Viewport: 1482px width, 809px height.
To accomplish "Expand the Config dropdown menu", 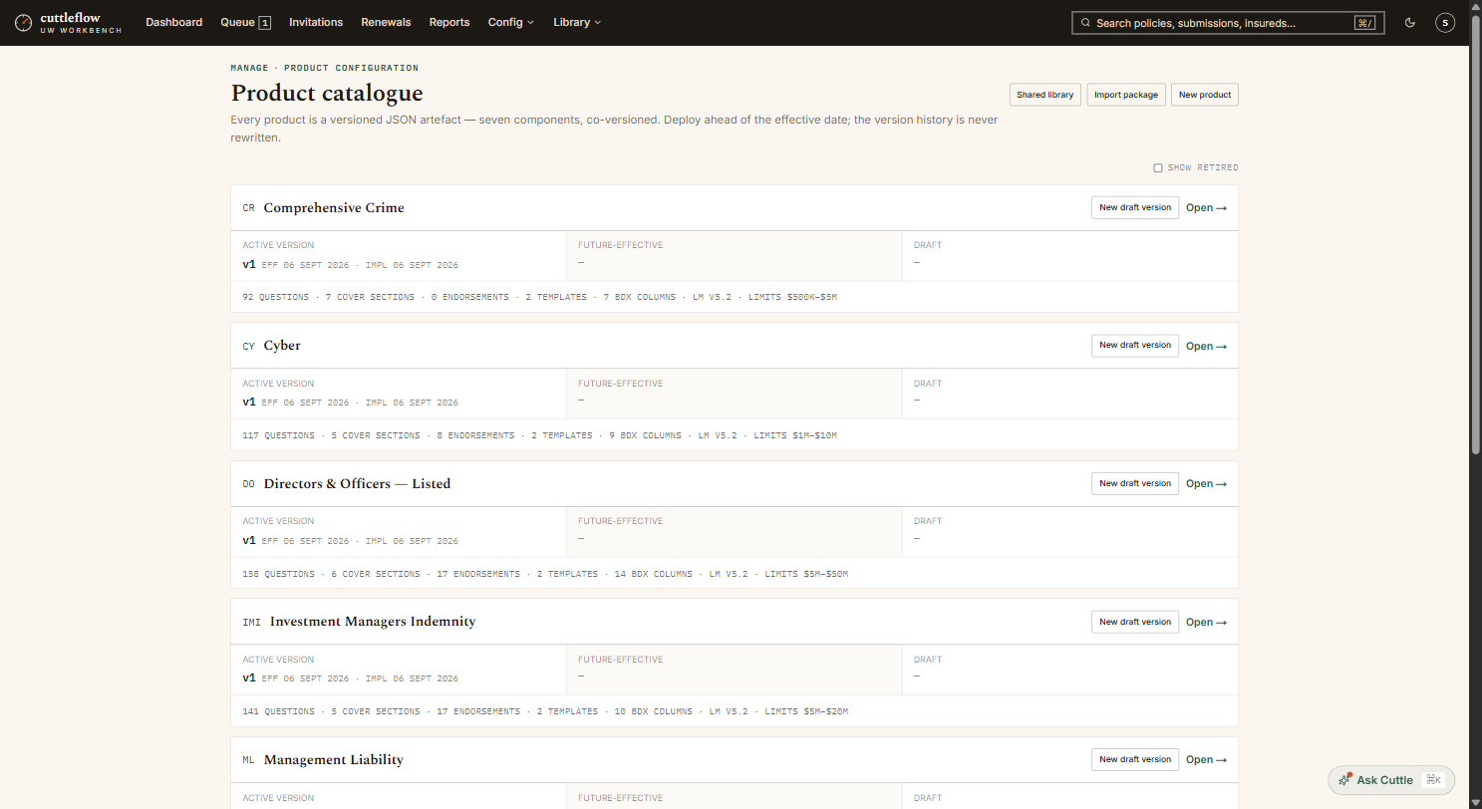I will [511, 22].
